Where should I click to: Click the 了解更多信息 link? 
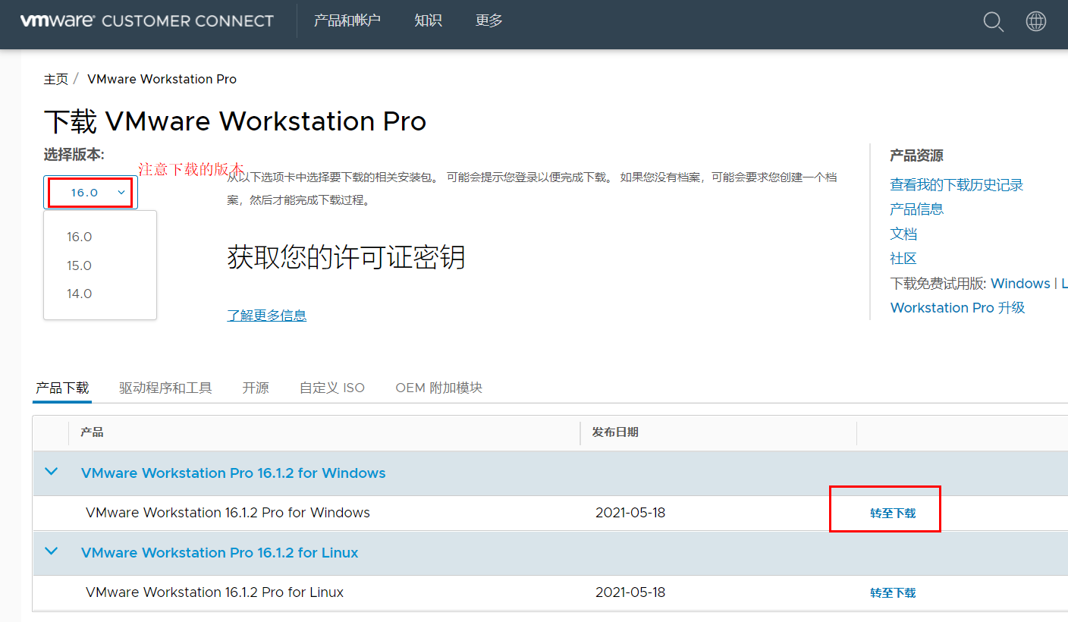point(267,315)
